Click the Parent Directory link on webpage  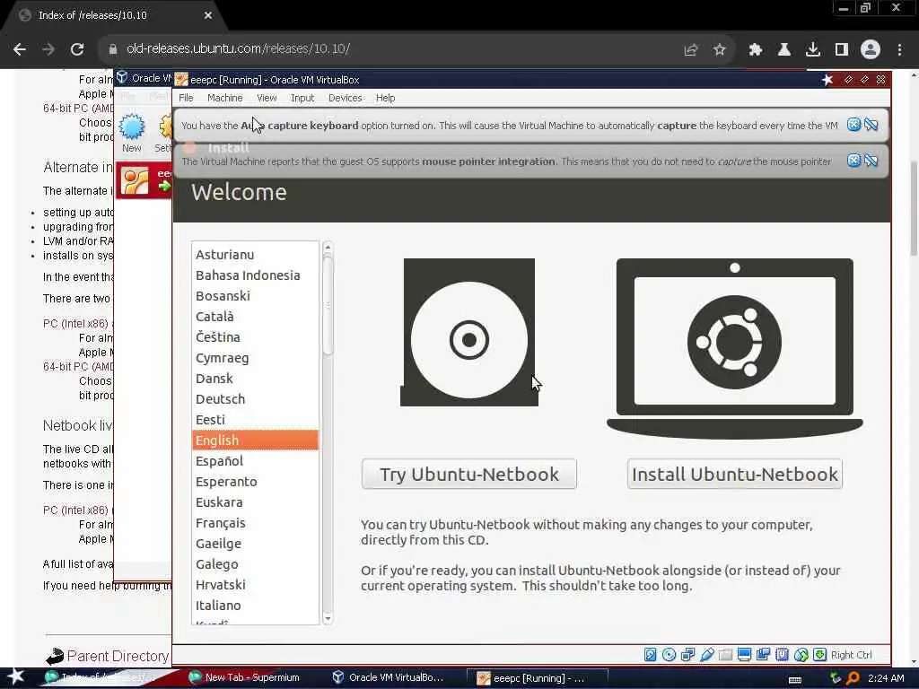click(x=118, y=656)
